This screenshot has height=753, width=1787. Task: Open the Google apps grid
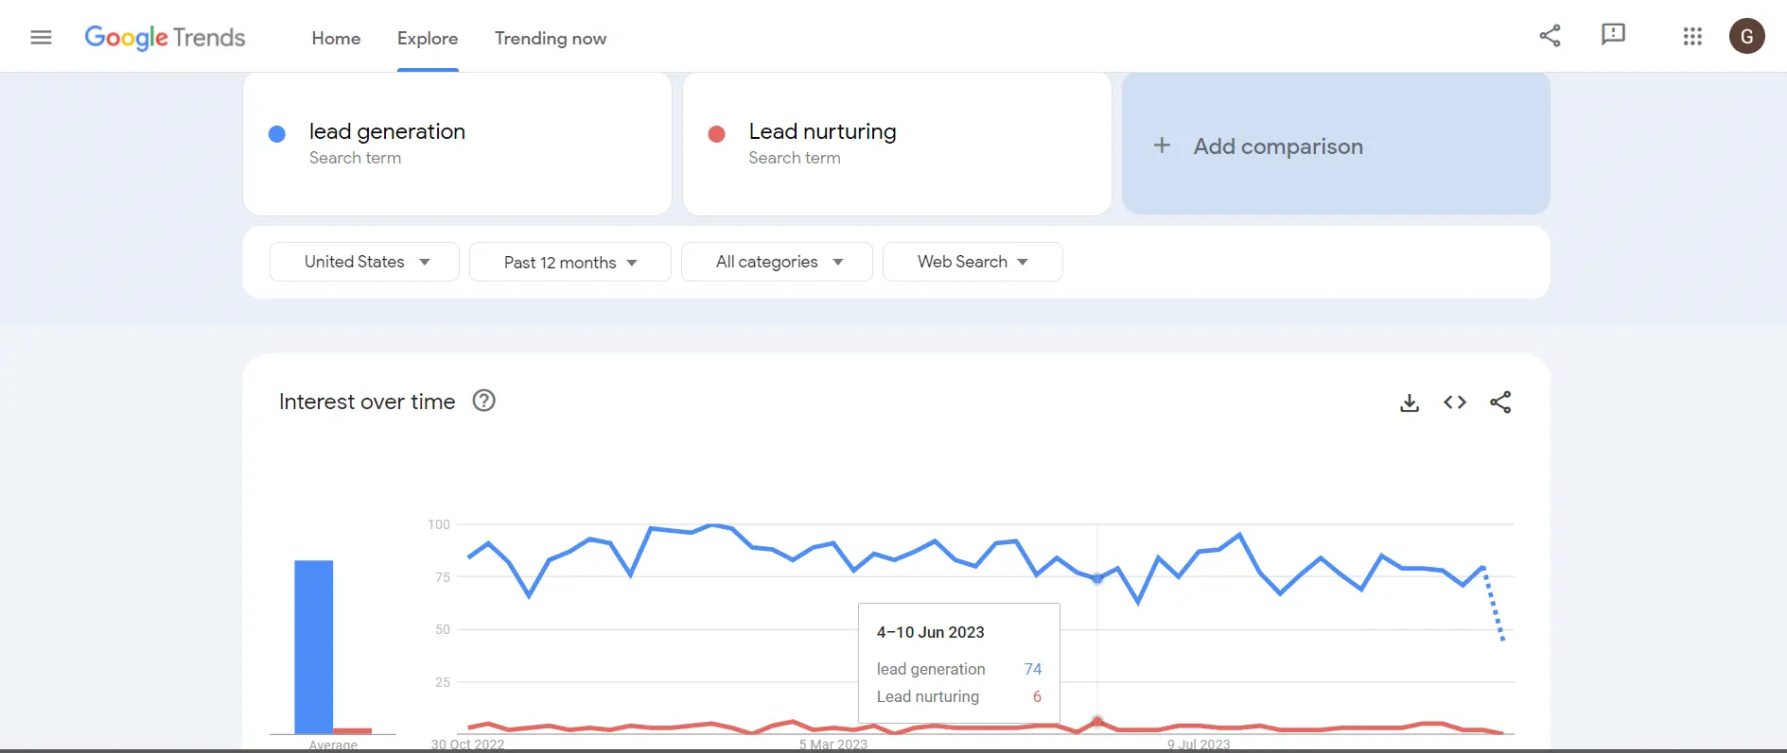(x=1692, y=37)
